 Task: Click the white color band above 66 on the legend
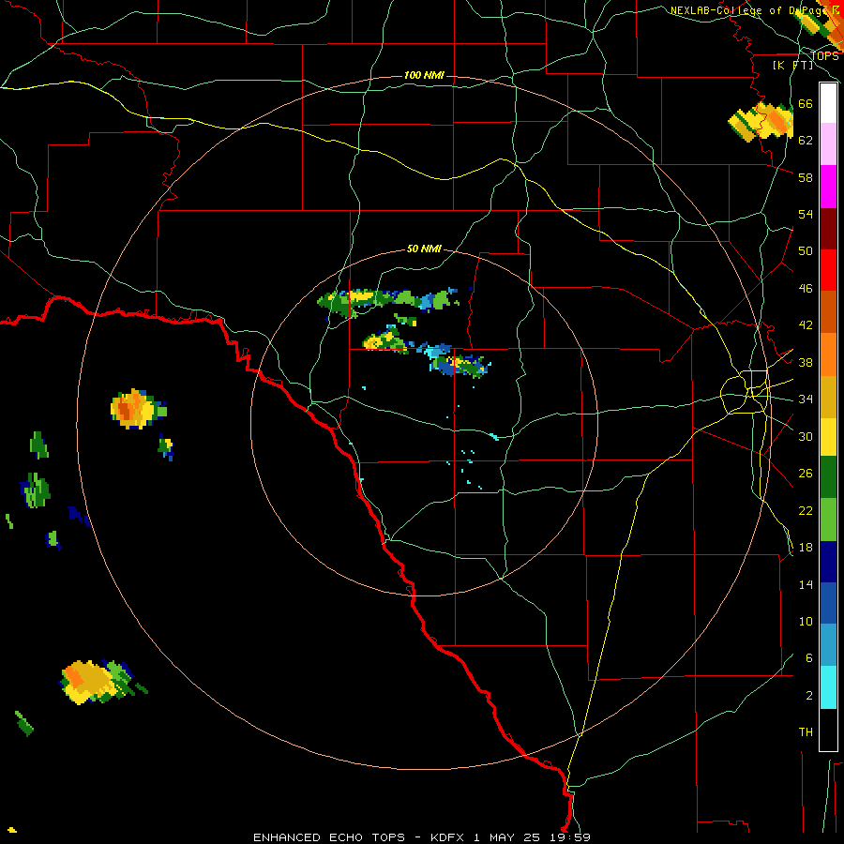(x=828, y=103)
